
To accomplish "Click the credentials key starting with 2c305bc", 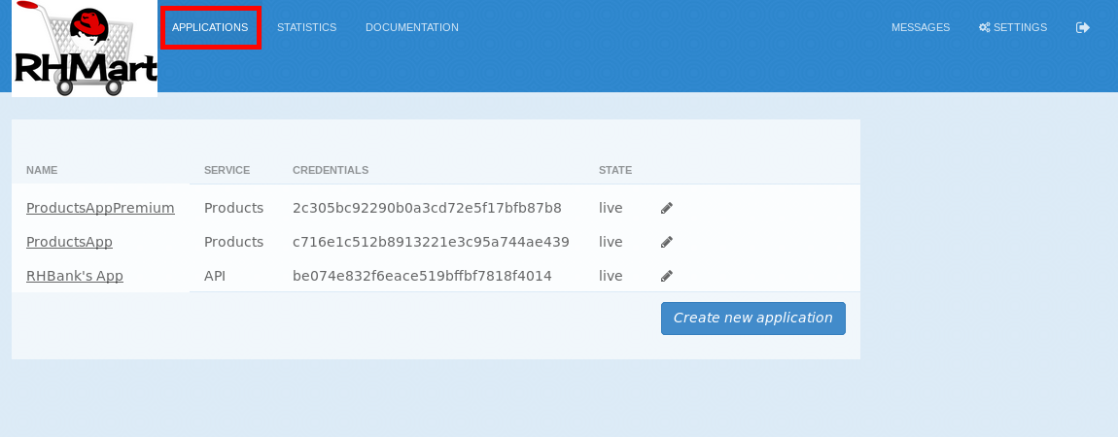I will 427,208.
